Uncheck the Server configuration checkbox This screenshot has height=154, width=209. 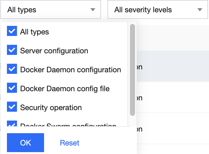[x=12, y=50]
